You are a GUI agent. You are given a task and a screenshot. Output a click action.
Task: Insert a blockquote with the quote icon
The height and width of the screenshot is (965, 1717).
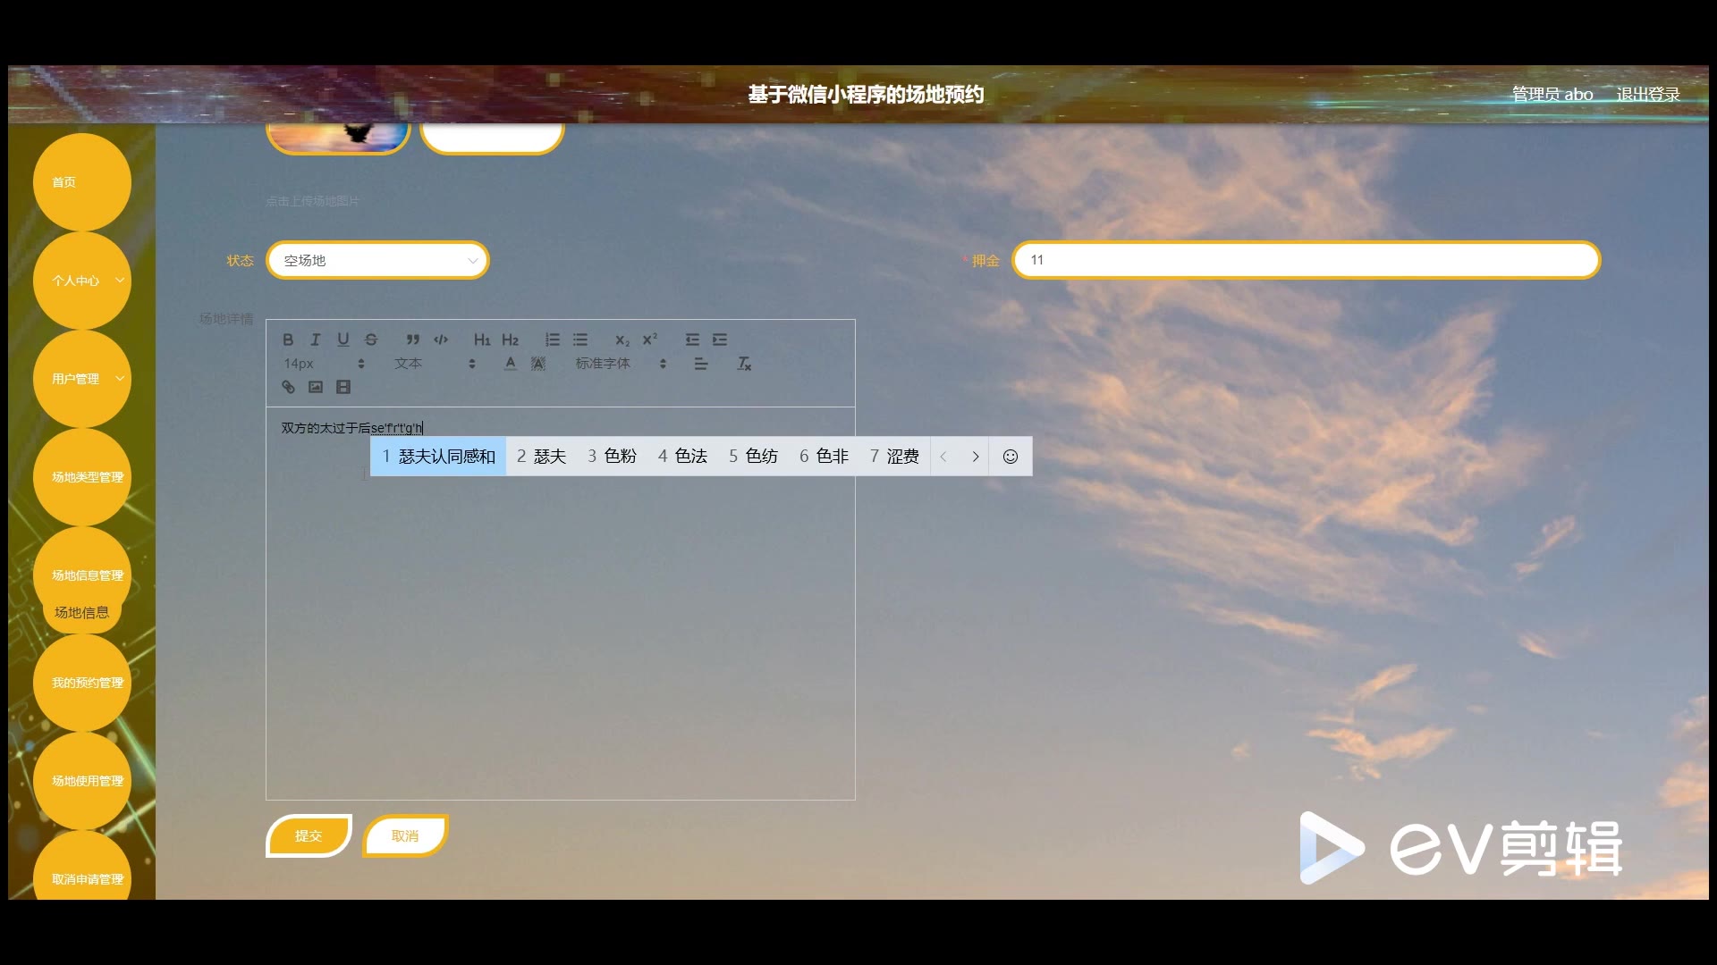click(x=412, y=340)
